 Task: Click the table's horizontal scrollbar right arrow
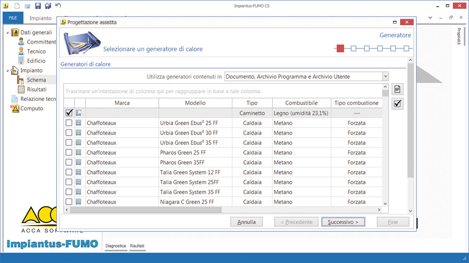click(379, 209)
